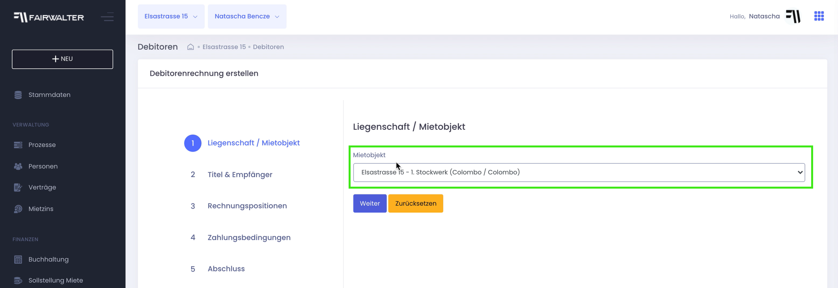
Task: Jump to step 2 Titel & Empfänger
Action: click(x=240, y=175)
